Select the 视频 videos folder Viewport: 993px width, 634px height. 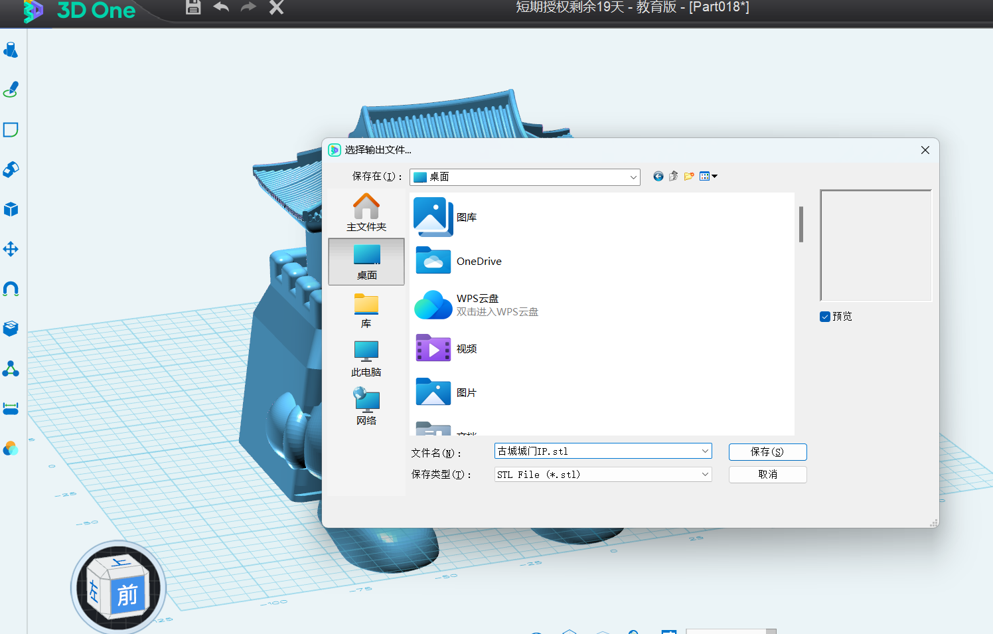pos(445,349)
